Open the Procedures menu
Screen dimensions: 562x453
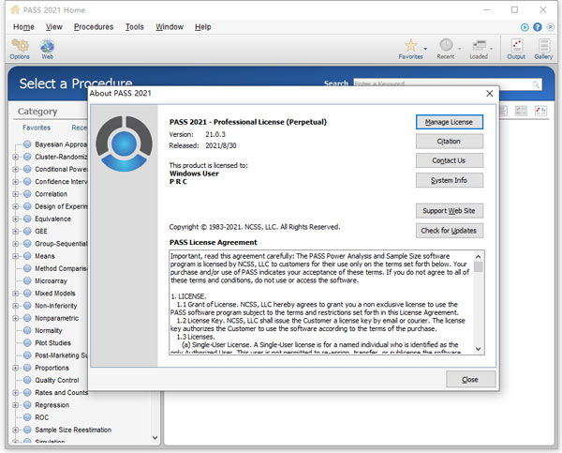coord(93,27)
